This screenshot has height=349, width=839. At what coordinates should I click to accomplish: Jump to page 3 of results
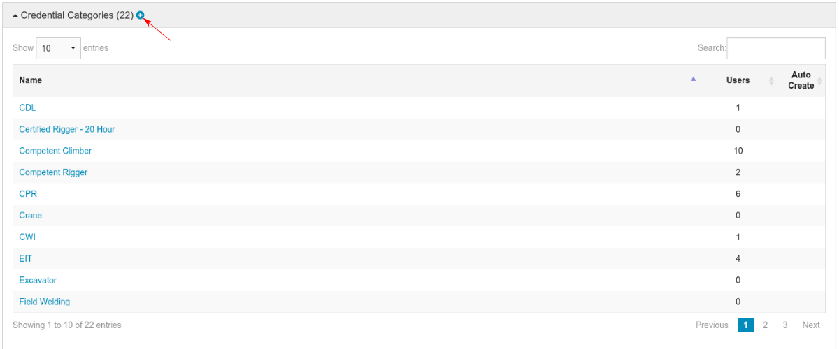tap(785, 325)
